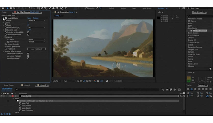Enable Optimize for low VRAM checkbox
This screenshot has width=213, height=123.
tap(28, 32)
